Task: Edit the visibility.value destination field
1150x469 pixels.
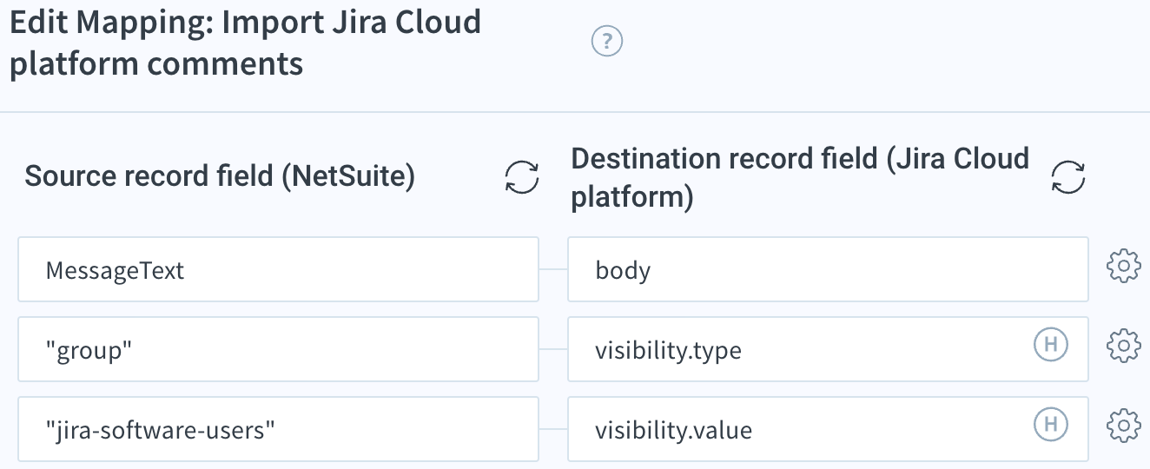Action: (x=828, y=429)
